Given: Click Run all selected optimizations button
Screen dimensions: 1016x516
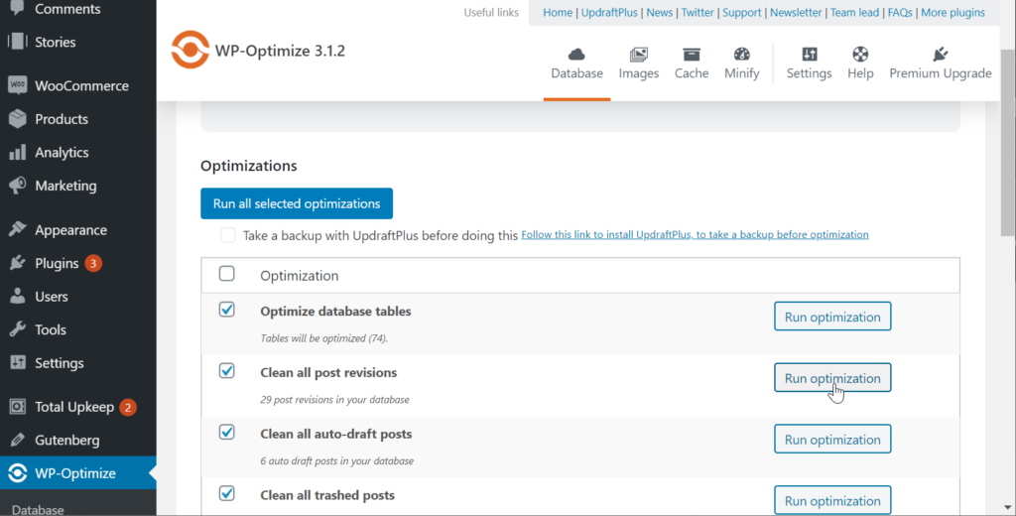Looking at the screenshot, I should tap(297, 203).
